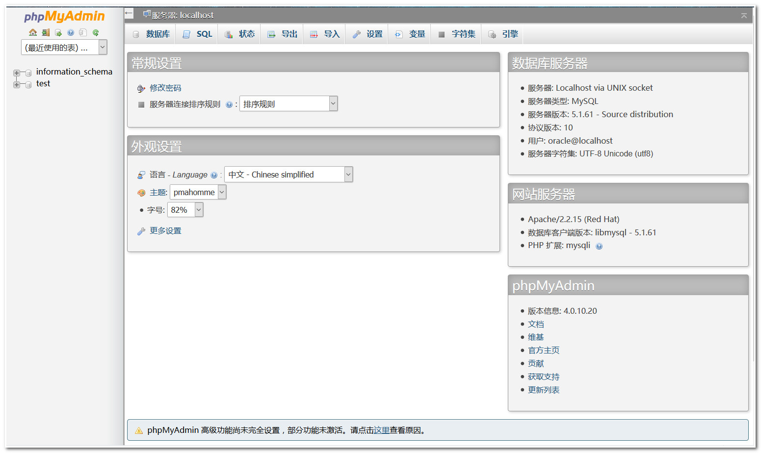Open help icon next to Language

[x=214, y=175]
